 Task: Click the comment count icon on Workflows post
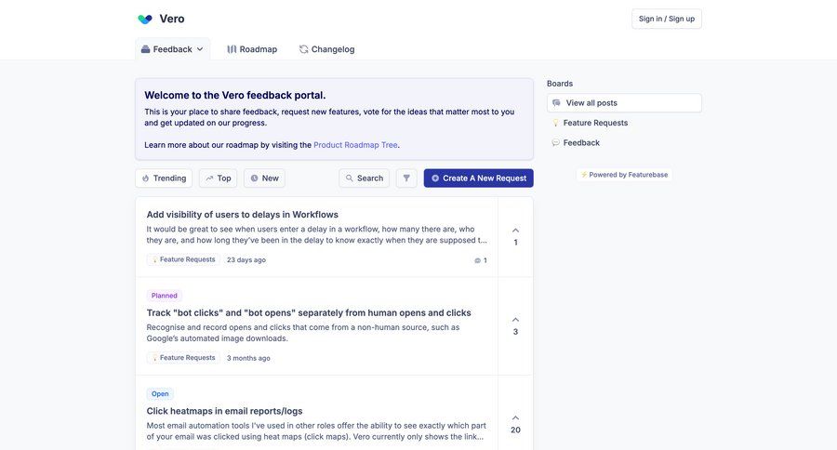pyautogui.click(x=478, y=260)
